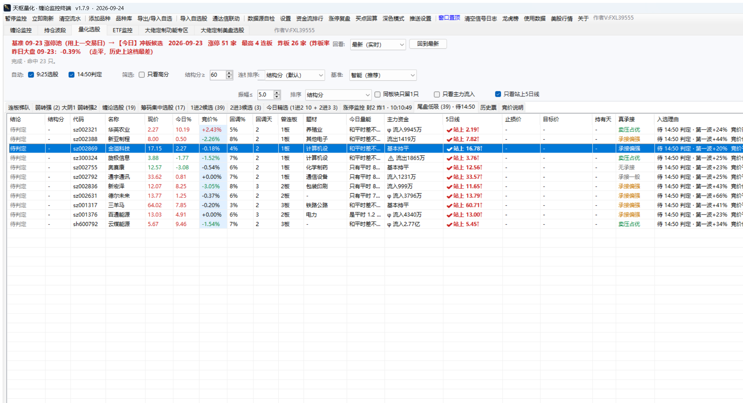Expand the 基准 智能(推荐) dropdown
Viewport: 743px width, 403px height.
click(383, 75)
